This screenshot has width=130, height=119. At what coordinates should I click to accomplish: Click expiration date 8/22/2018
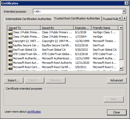coord(81,45)
